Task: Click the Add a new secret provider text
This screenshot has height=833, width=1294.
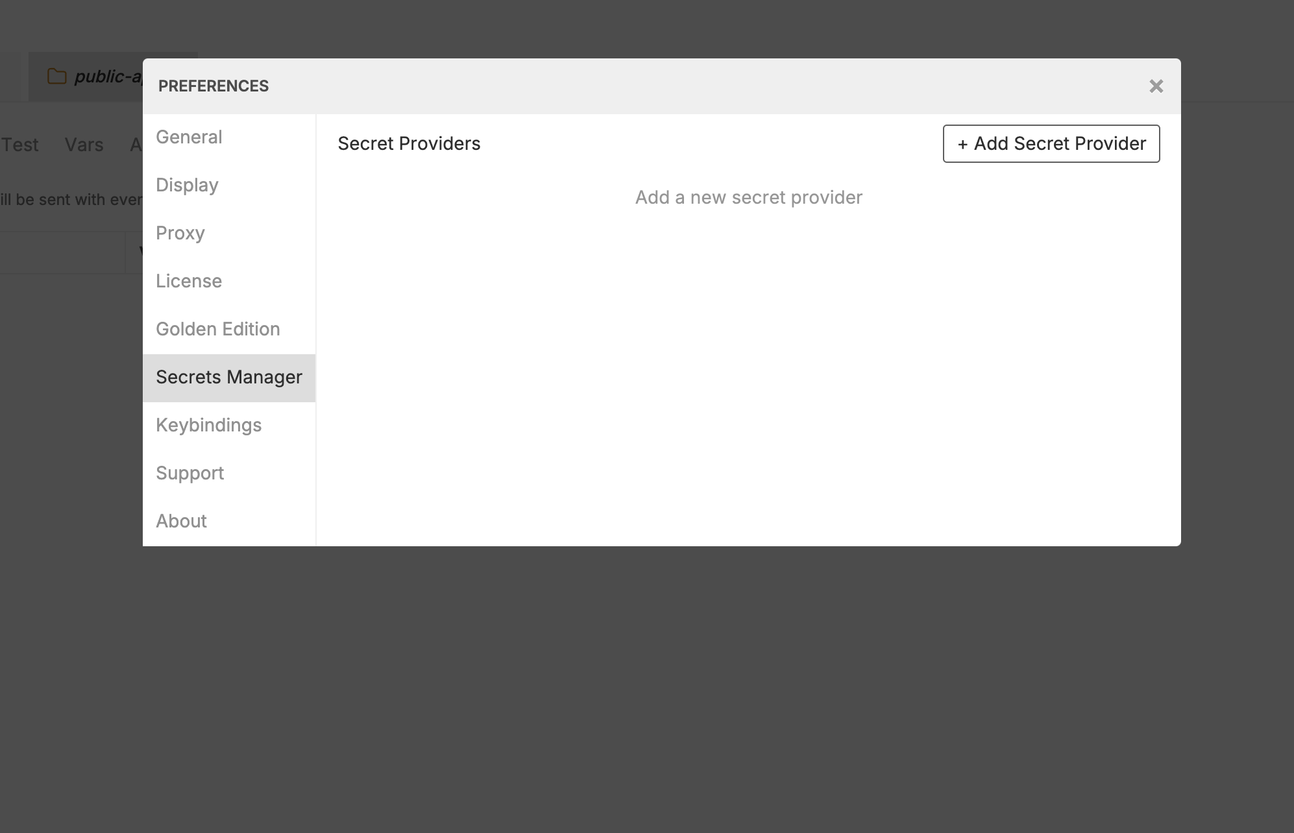Action: [748, 197]
